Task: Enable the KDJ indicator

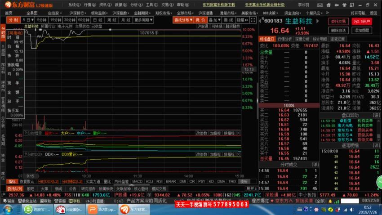Action: [149, 181]
